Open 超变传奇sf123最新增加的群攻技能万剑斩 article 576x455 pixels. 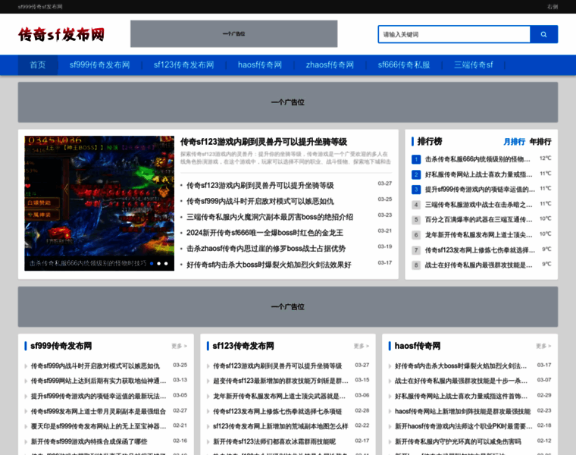pyautogui.click(x=280, y=381)
